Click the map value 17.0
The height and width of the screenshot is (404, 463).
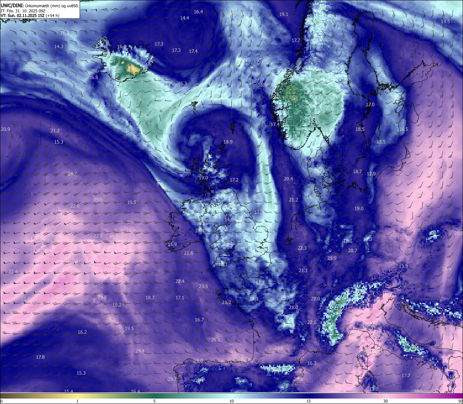[370, 104]
